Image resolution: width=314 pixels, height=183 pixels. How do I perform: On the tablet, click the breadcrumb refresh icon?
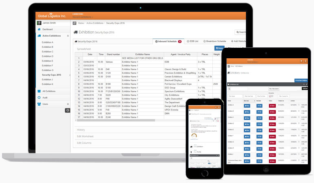click(229, 66)
